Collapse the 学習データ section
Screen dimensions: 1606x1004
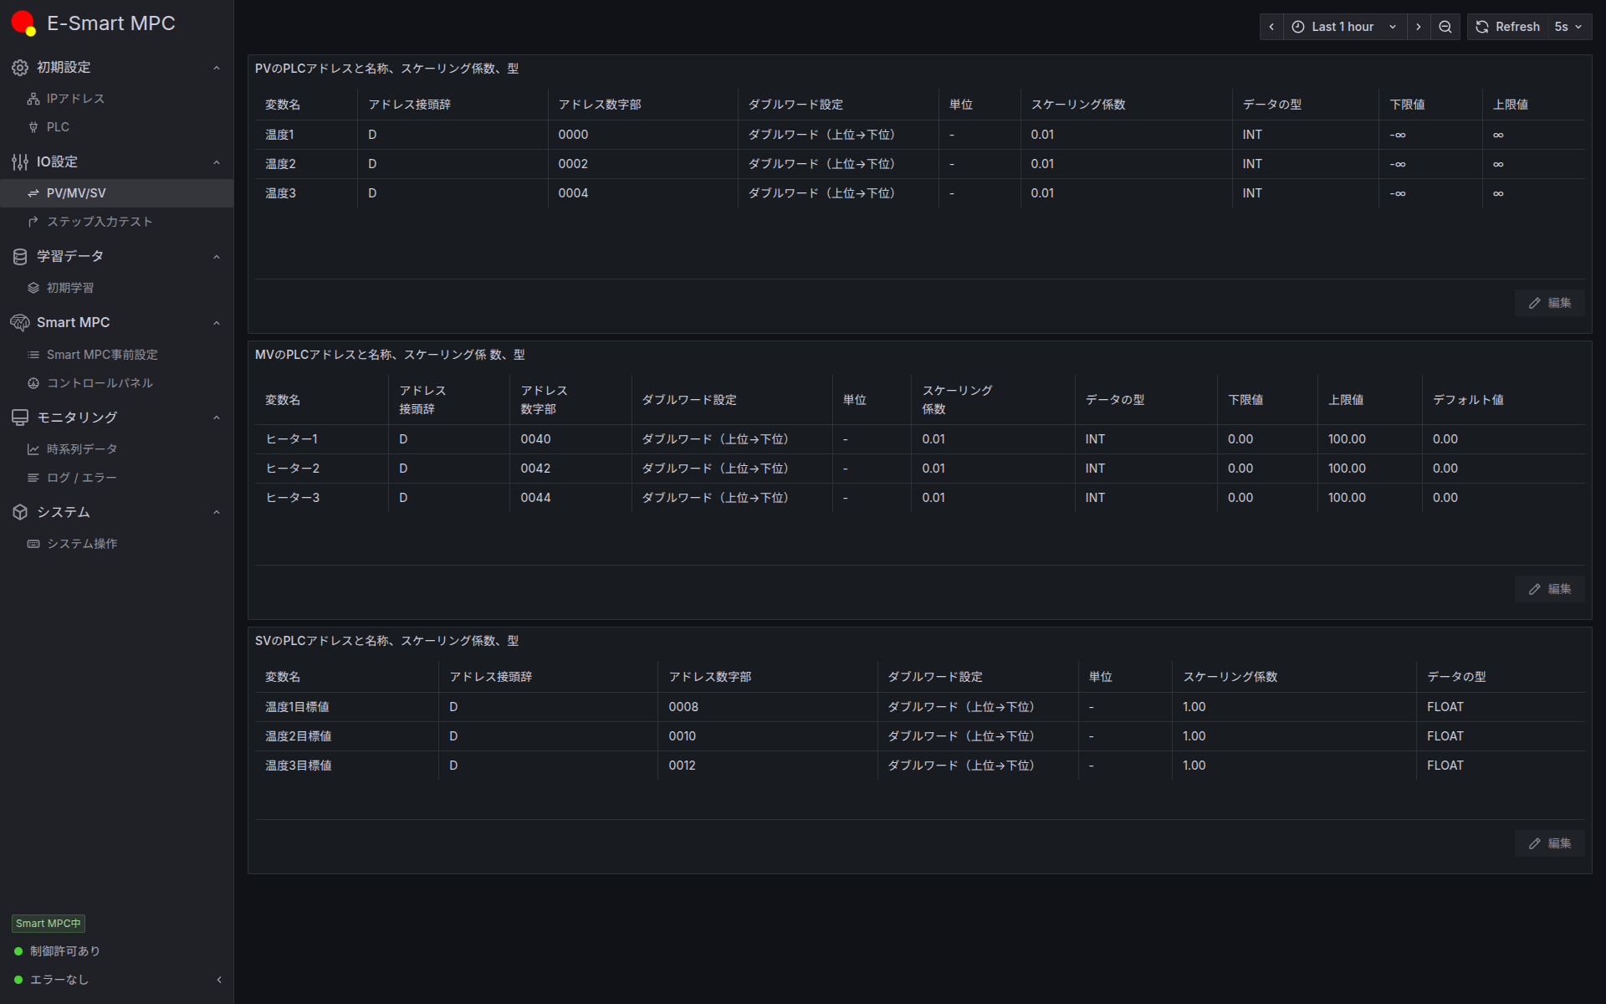coord(217,257)
